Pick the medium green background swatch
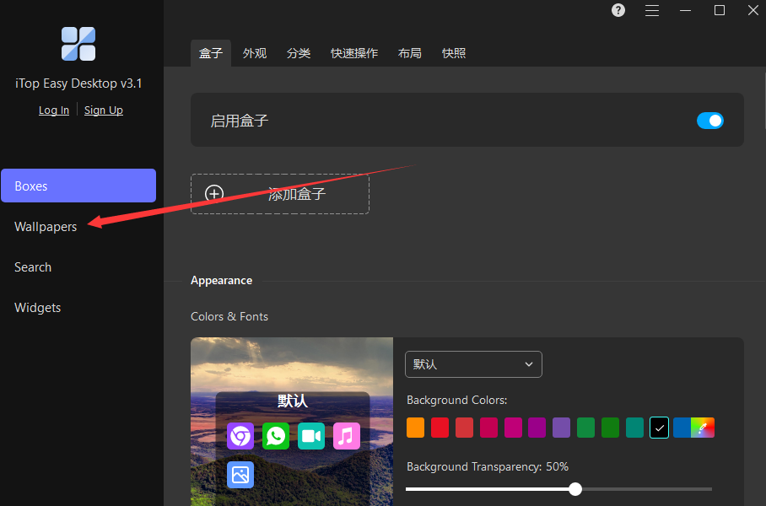The image size is (766, 506). [x=585, y=428]
